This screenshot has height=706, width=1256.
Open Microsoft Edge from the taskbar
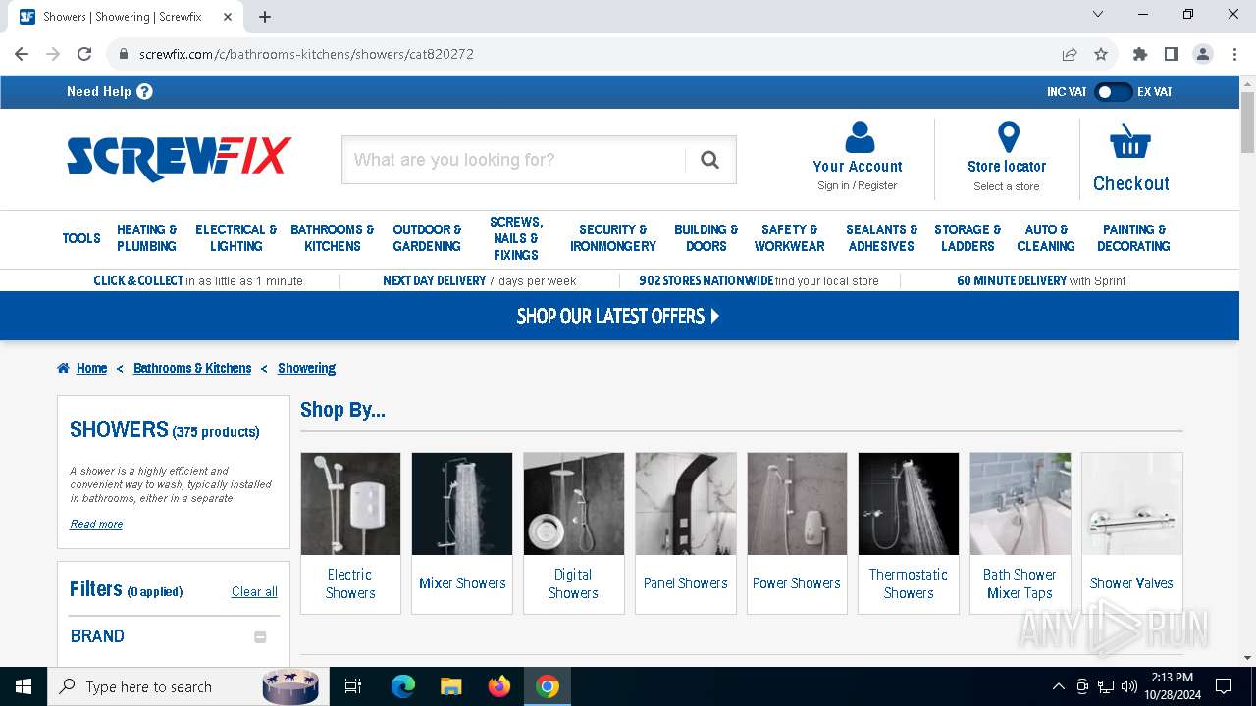[403, 686]
